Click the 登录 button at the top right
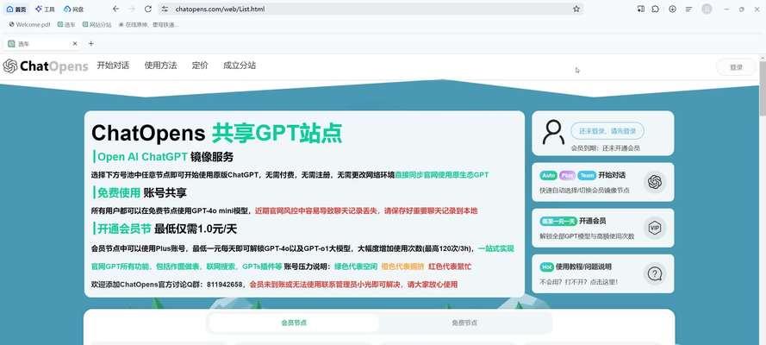The image size is (766, 345). point(736,67)
